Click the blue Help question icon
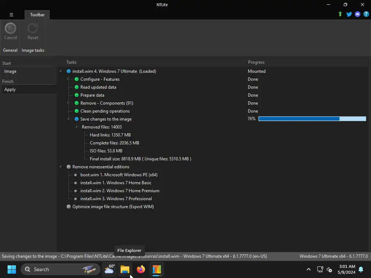The height and width of the screenshot is (278, 371). coord(366,14)
